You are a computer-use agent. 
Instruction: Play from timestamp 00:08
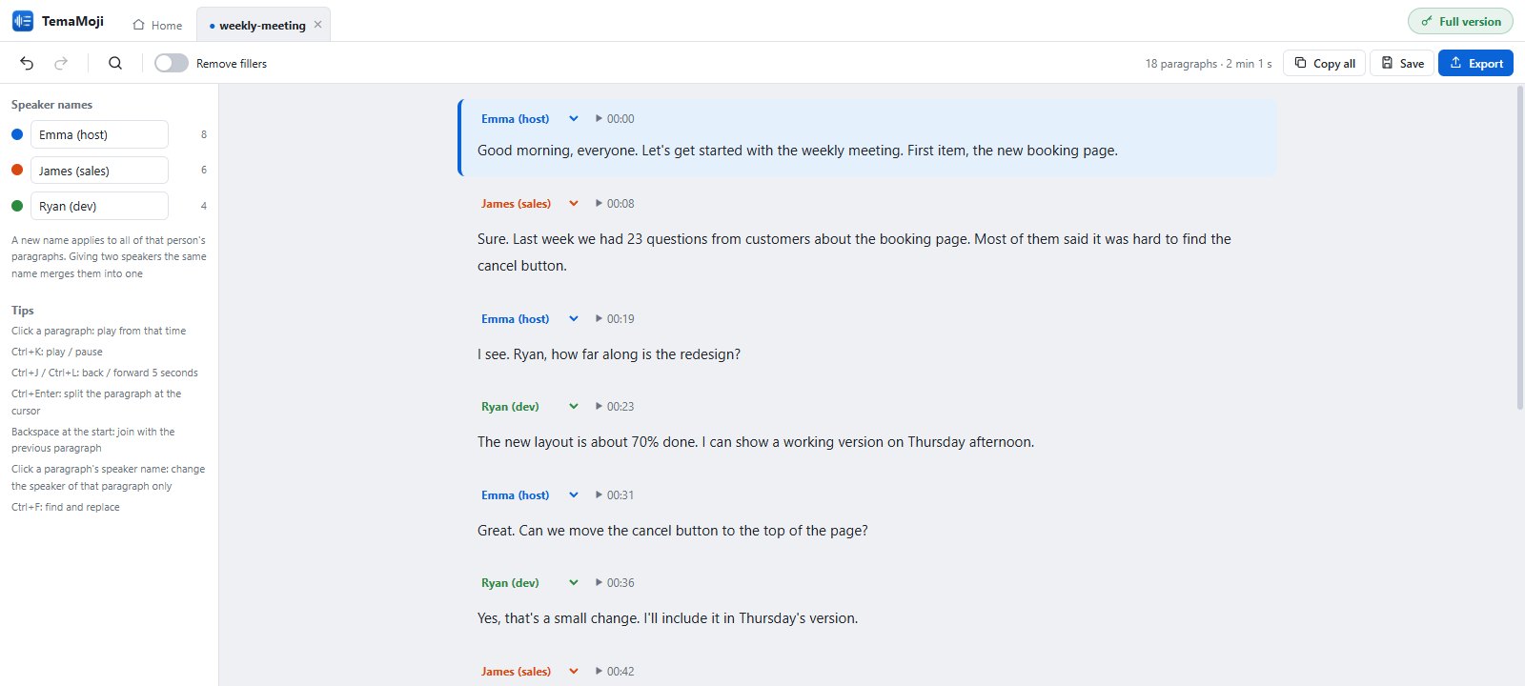click(x=615, y=204)
